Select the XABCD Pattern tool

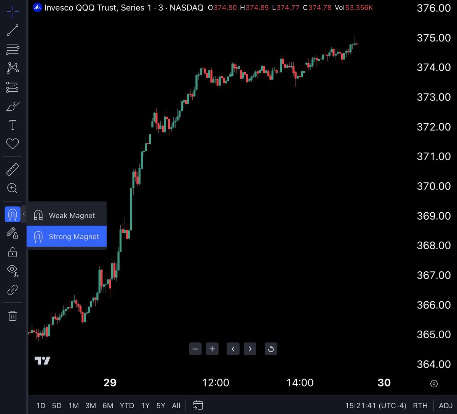click(x=13, y=67)
